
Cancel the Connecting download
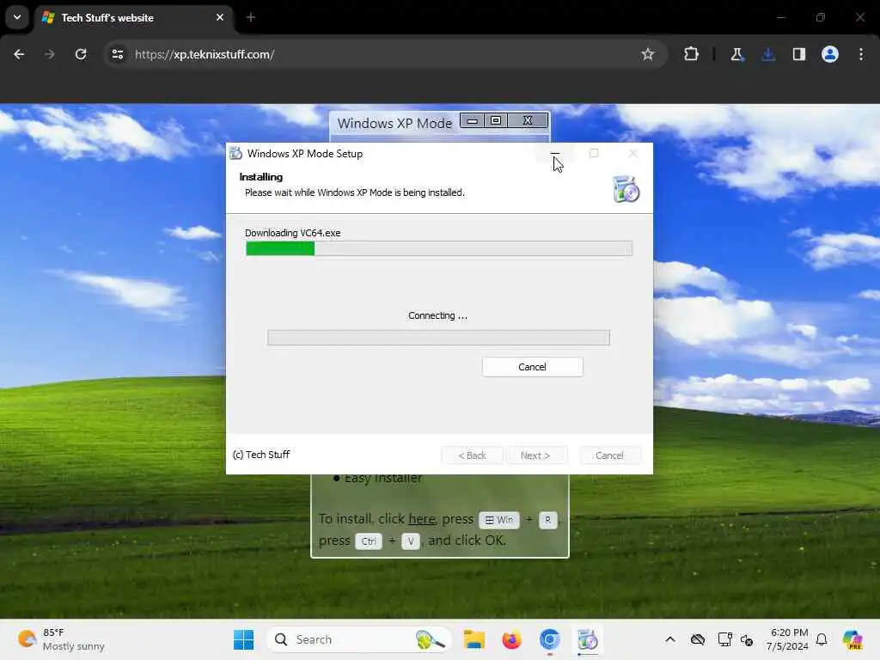(x=532, y=367)
